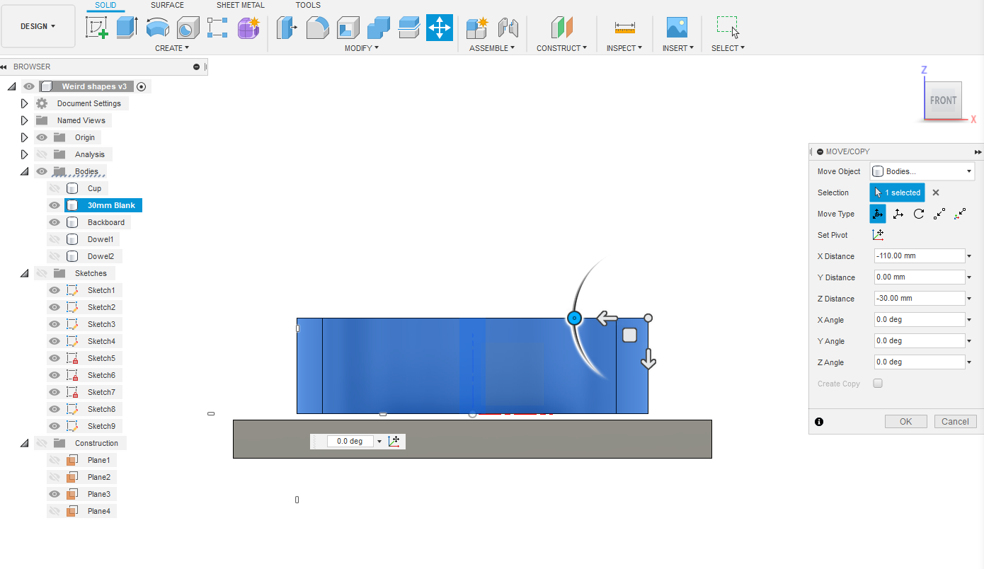Click the X Distance input field
Screen dimensions: 984x569
920,256
